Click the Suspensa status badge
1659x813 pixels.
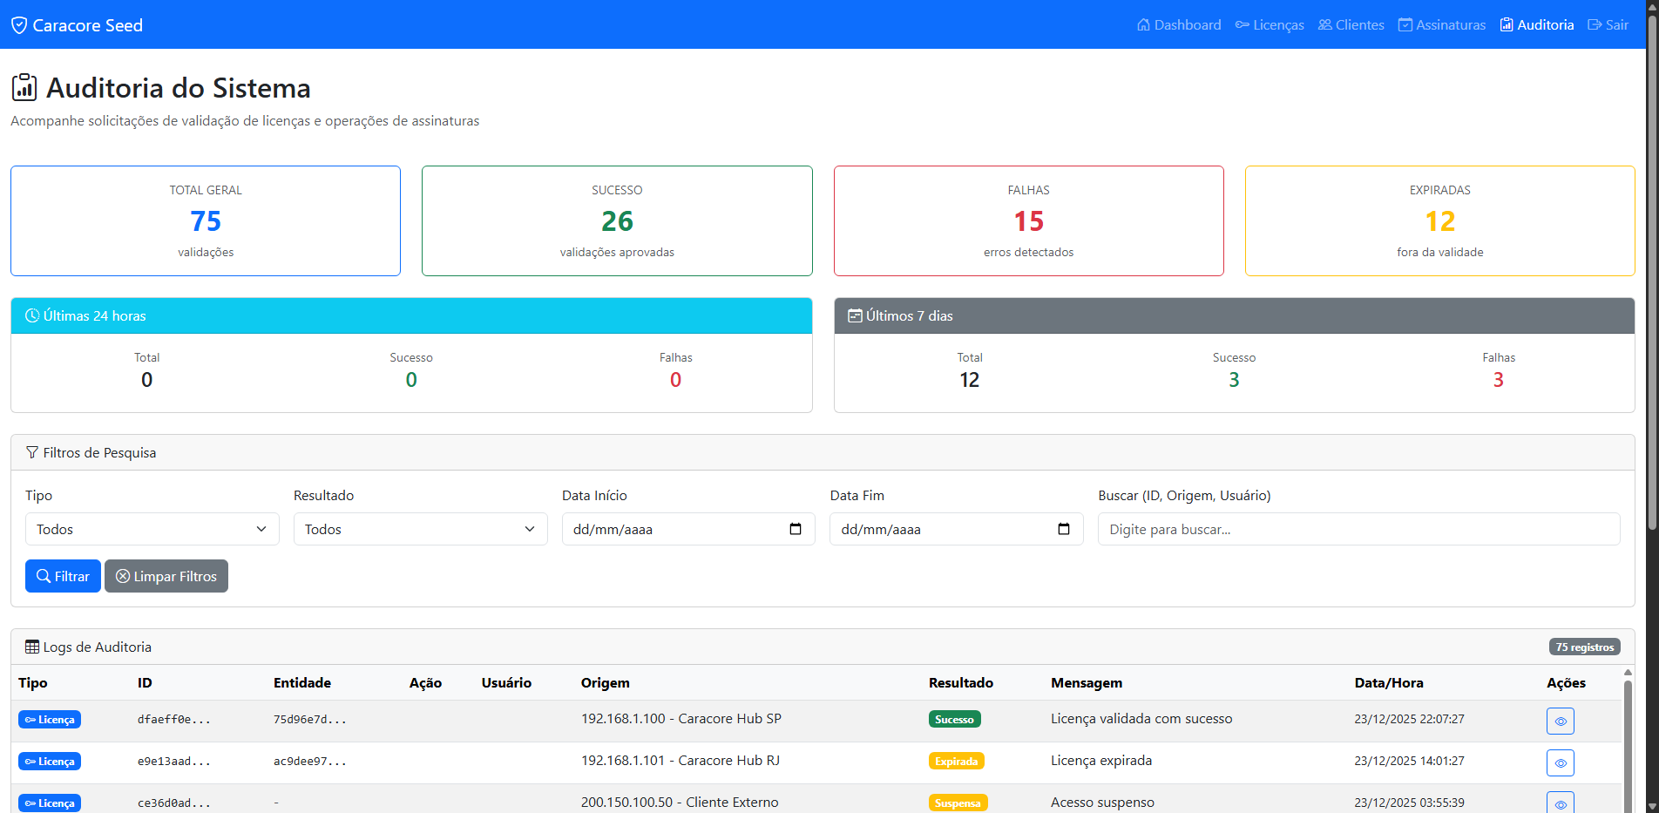click(x=958, y=803)
